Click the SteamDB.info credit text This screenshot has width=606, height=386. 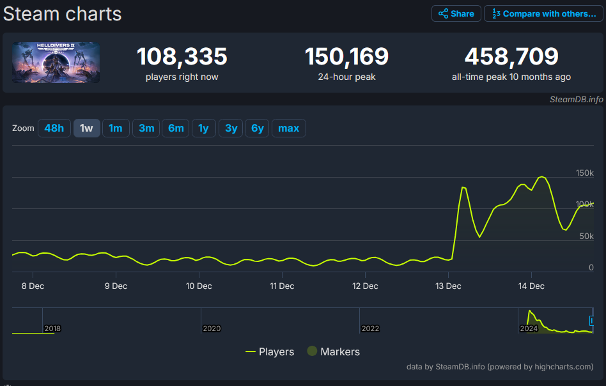(576, 99)
